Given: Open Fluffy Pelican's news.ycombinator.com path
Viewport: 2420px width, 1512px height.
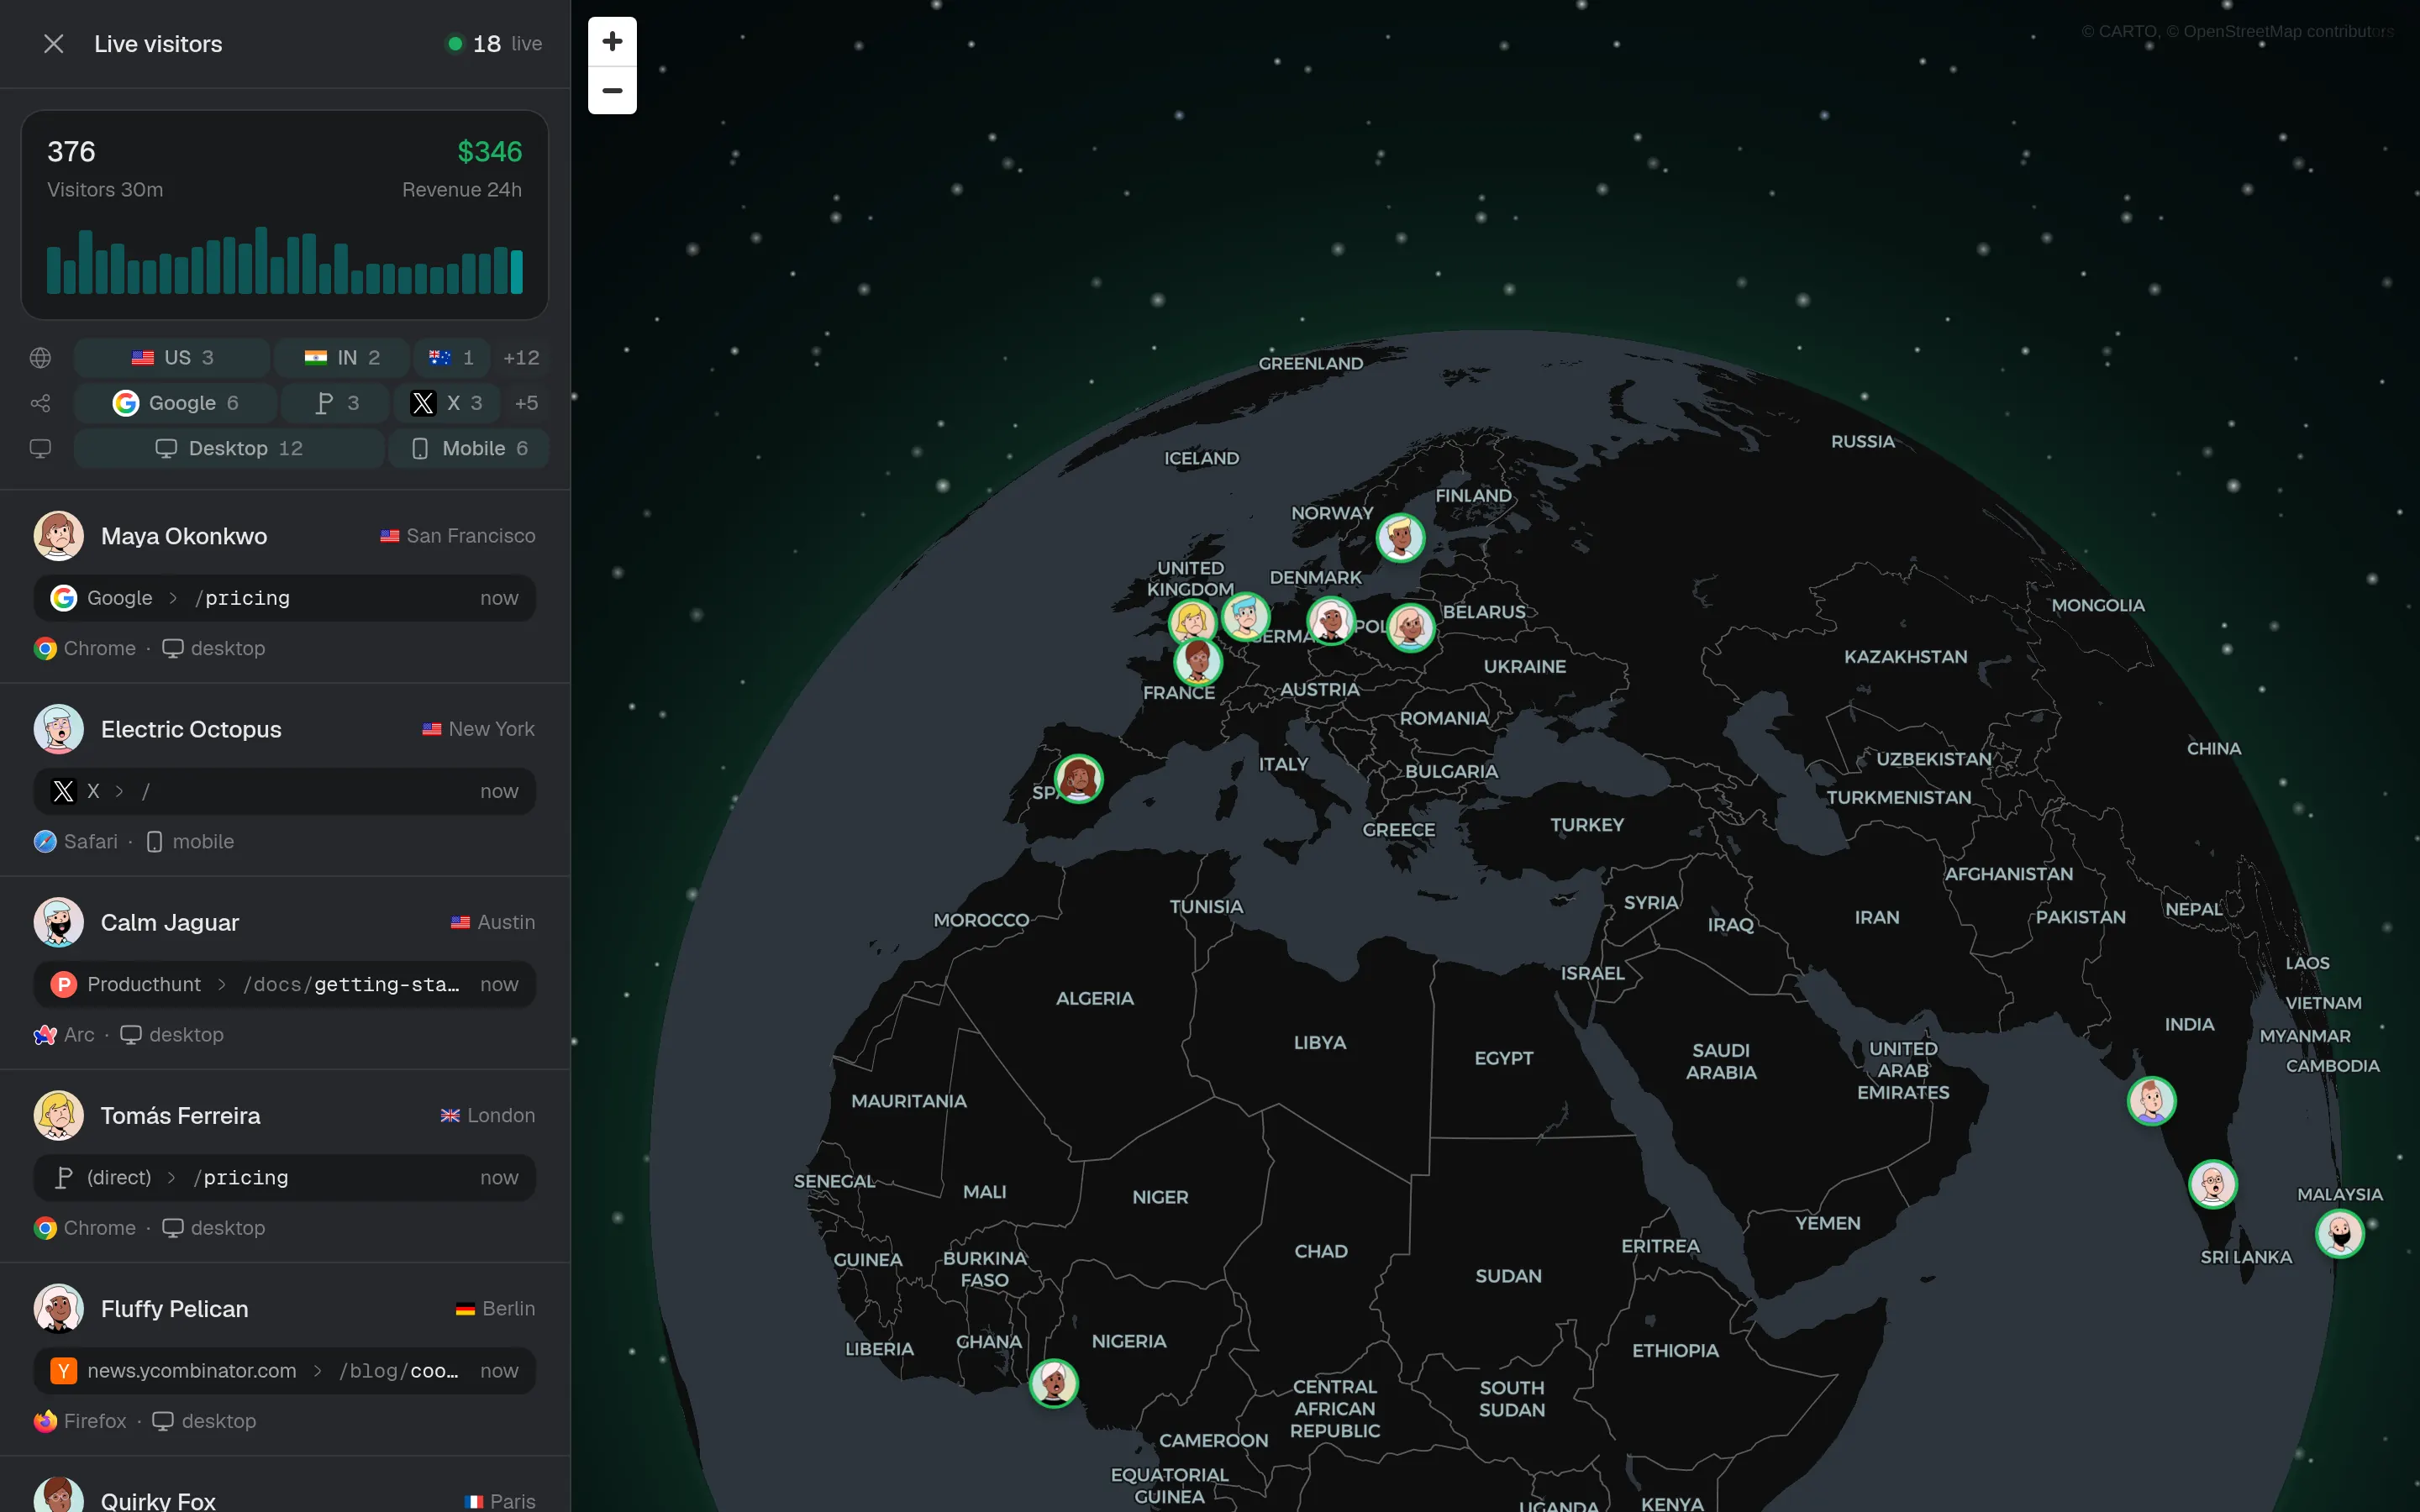Looking at the screenshot, I should click(285, 1370).
